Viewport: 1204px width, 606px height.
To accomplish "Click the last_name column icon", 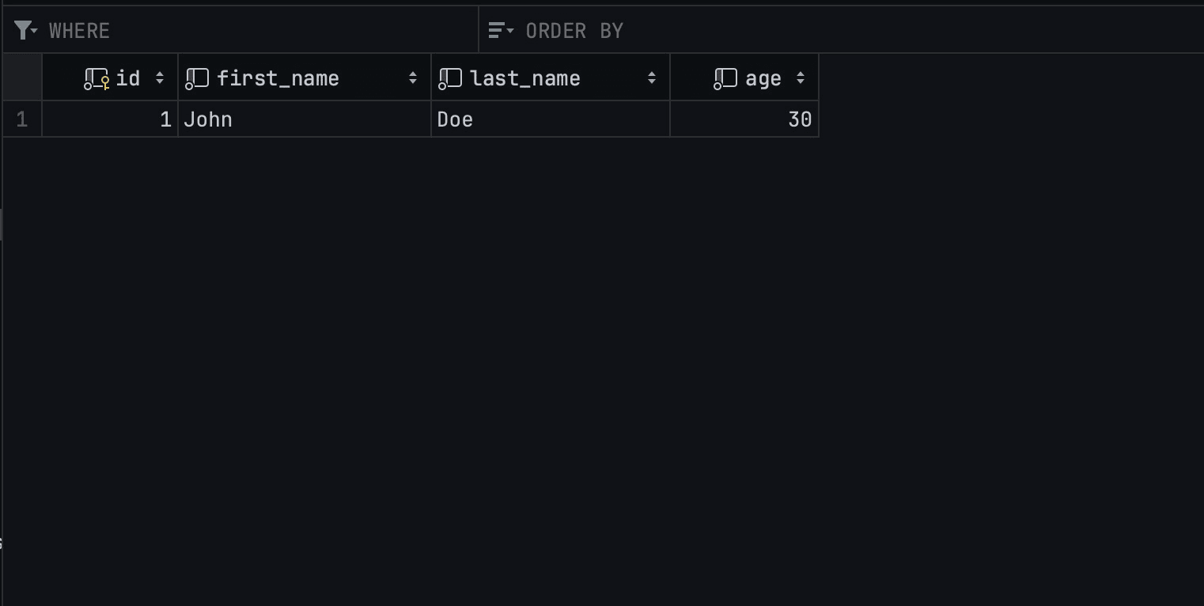I will (x=449, y=78).
